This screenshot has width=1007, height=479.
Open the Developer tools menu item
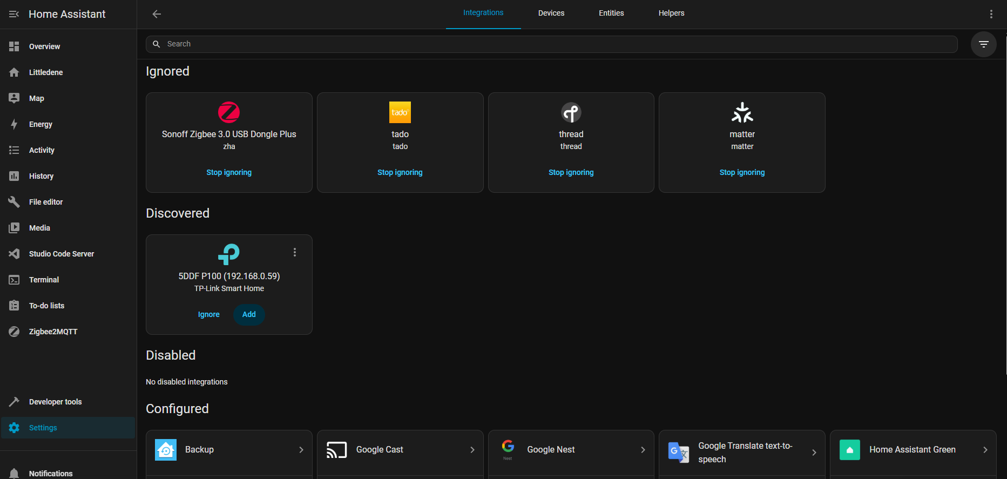click(68, 402)
